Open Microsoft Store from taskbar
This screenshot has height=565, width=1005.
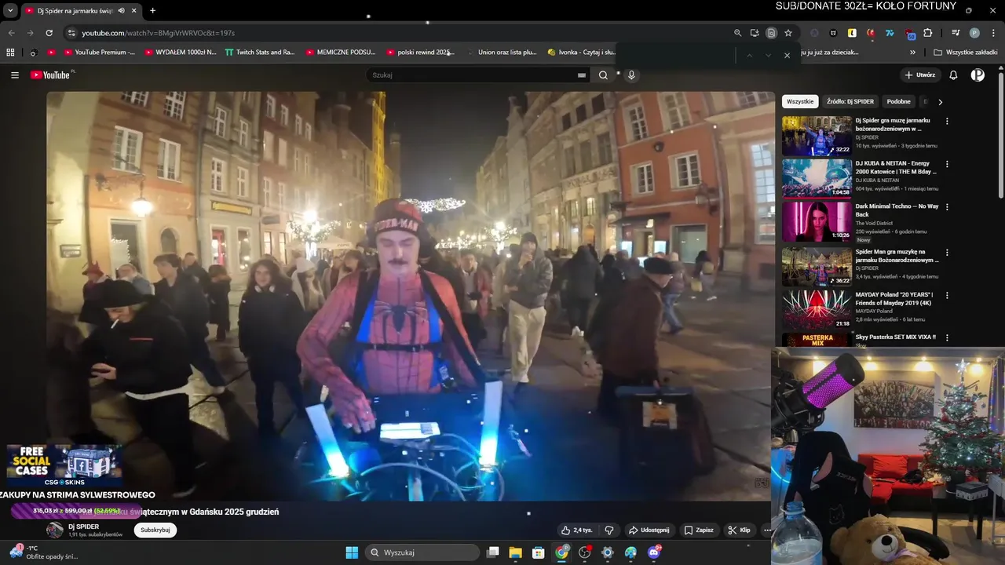tap(539, 552)
